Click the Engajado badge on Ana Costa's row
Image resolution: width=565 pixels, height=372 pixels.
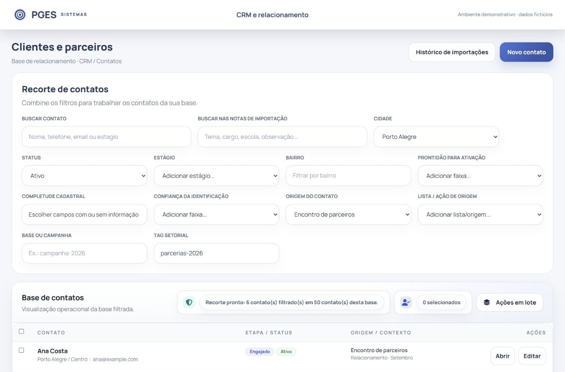click(x=260, y=352)
